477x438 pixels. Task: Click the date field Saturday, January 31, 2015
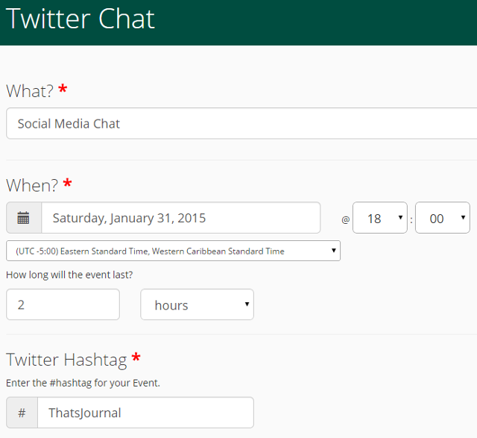click(180, 218)
